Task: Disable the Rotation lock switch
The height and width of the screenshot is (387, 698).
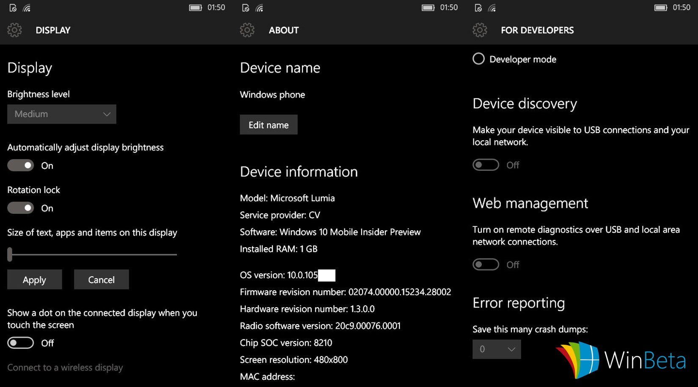Action: coord(20,208)
